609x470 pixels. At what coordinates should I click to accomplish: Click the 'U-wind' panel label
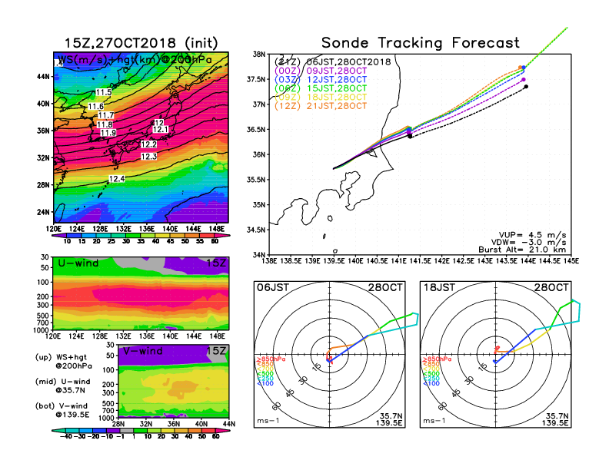[78, 263]
